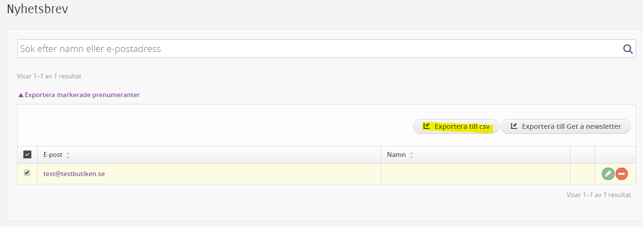Toggle the select-all checkbox in table header
This screenshot has width=643, height=227.
click(27, 154)
